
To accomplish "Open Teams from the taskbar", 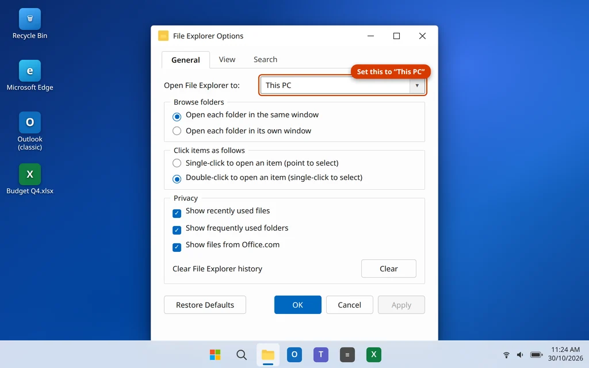I will tap(321, 354).
